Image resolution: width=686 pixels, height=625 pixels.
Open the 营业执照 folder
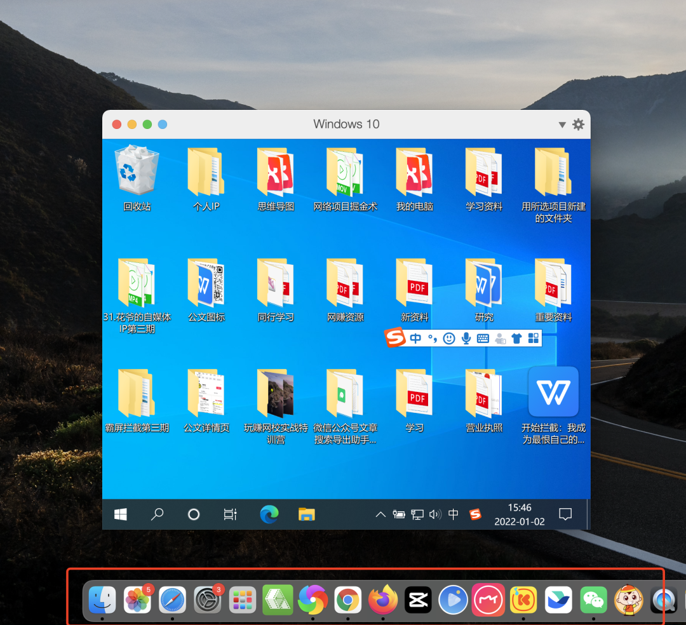484,400
